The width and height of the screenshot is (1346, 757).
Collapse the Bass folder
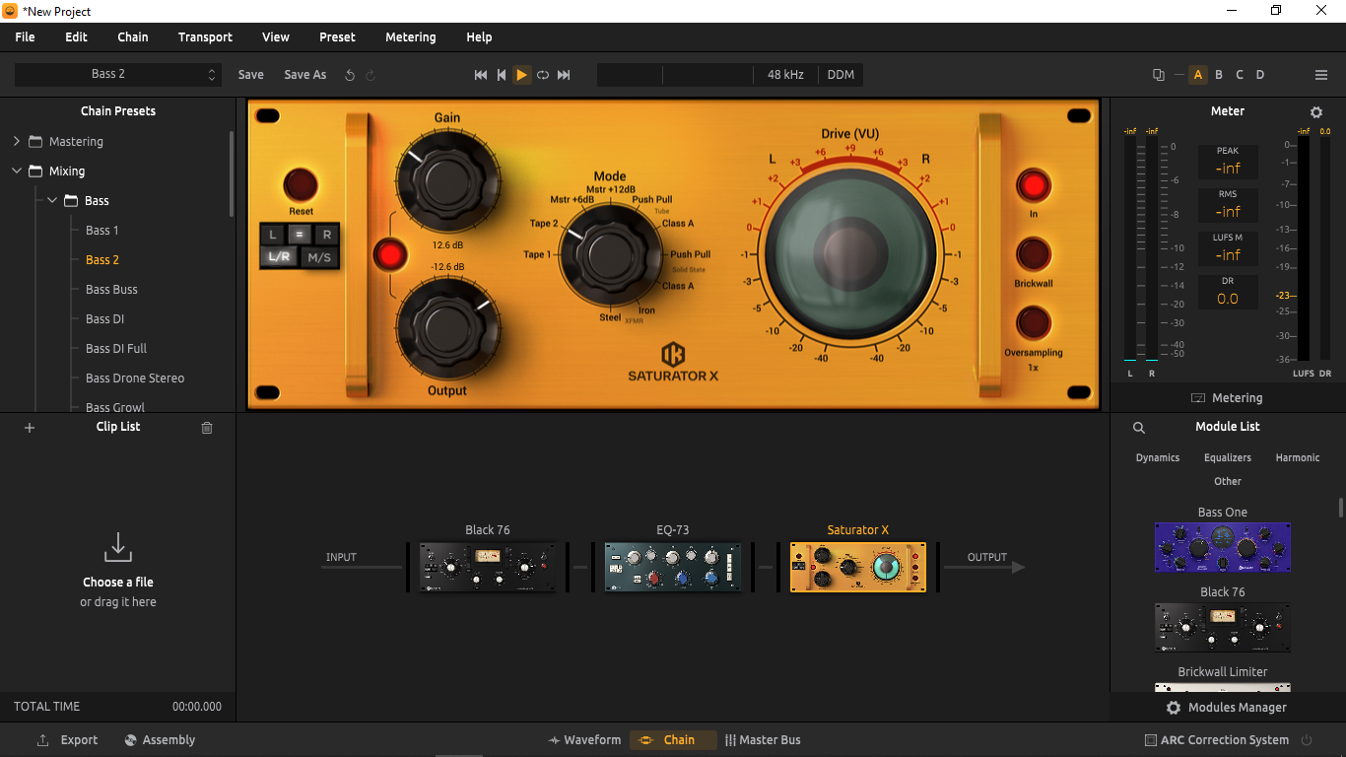(x=52, y=201)
